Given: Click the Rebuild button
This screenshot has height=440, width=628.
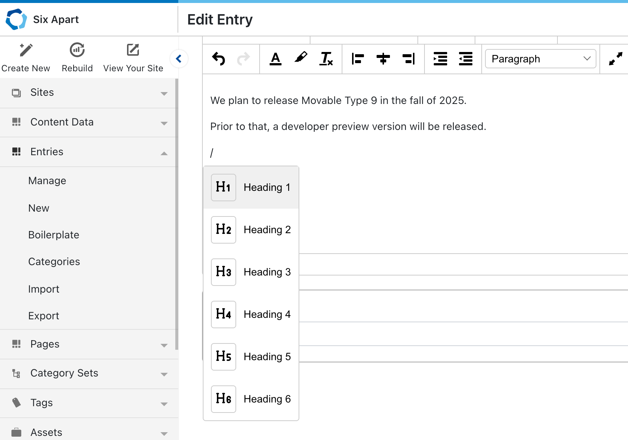Looking at the screenshot, I should (77, 58).
